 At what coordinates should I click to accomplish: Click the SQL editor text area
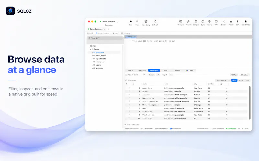tap(188, 53)
